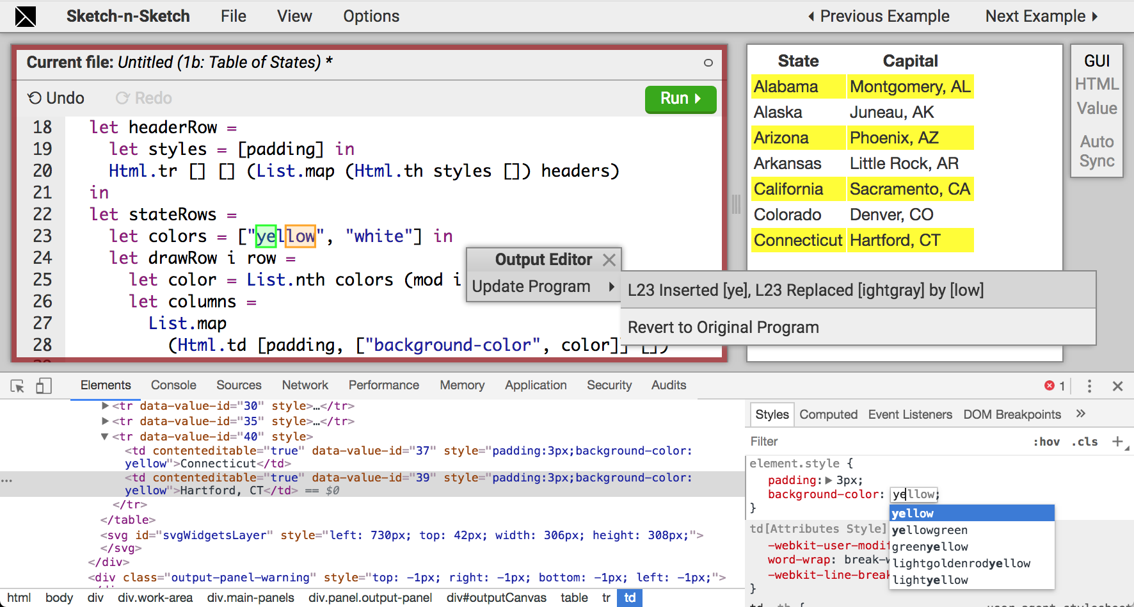Image resolution: width=1134 pixels, height=607 pixels.
Task: Click the red error count icon
Action: (1050, 385)
